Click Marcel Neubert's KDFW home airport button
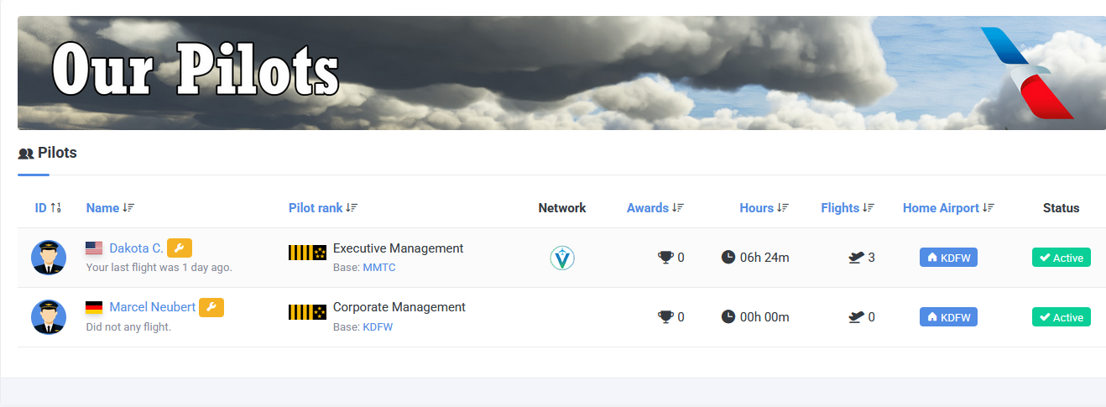Screen dimensions: 1106x407 click(948, 317)
